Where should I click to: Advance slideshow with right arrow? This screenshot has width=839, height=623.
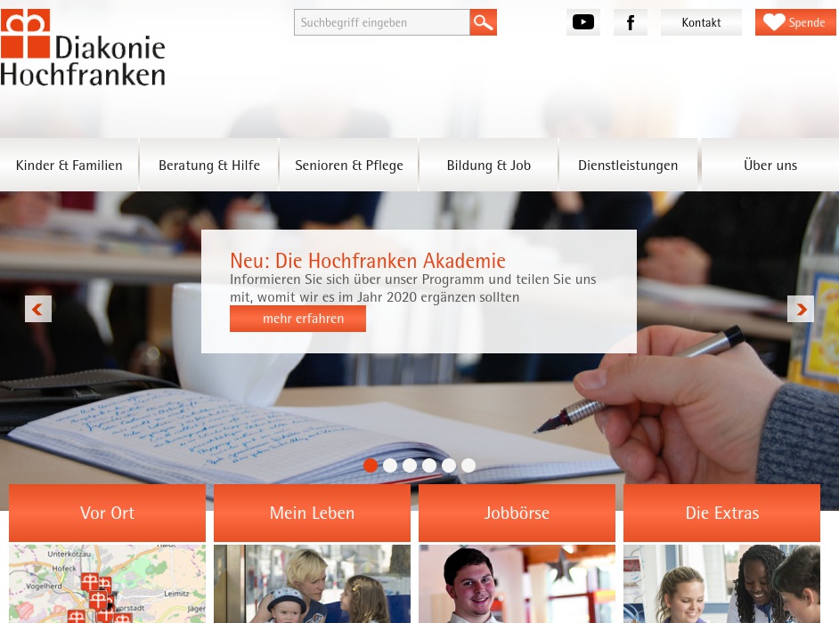[x=801, y=309]
